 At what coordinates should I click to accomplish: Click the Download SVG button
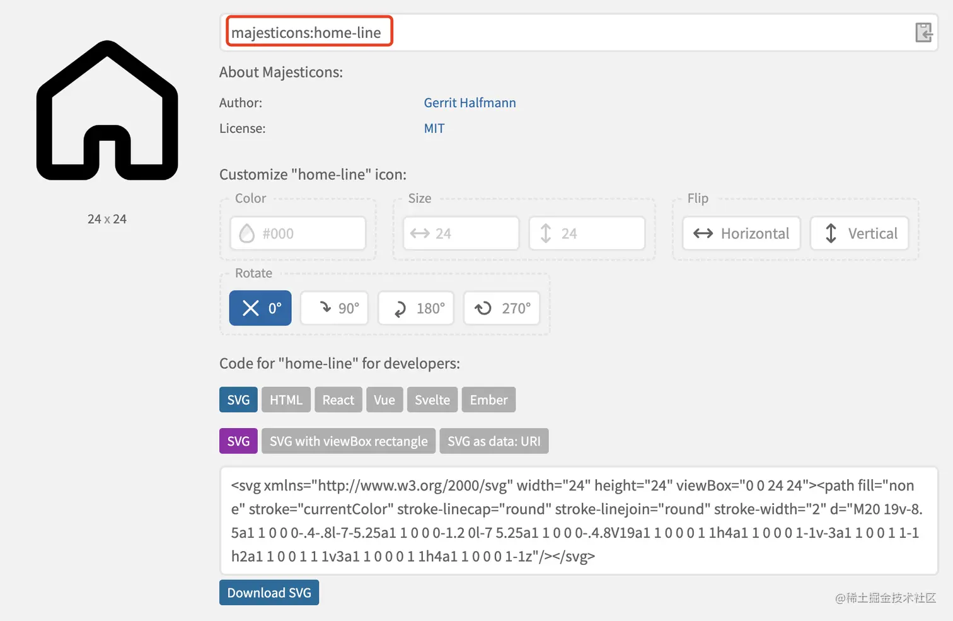tap(269, 593)
